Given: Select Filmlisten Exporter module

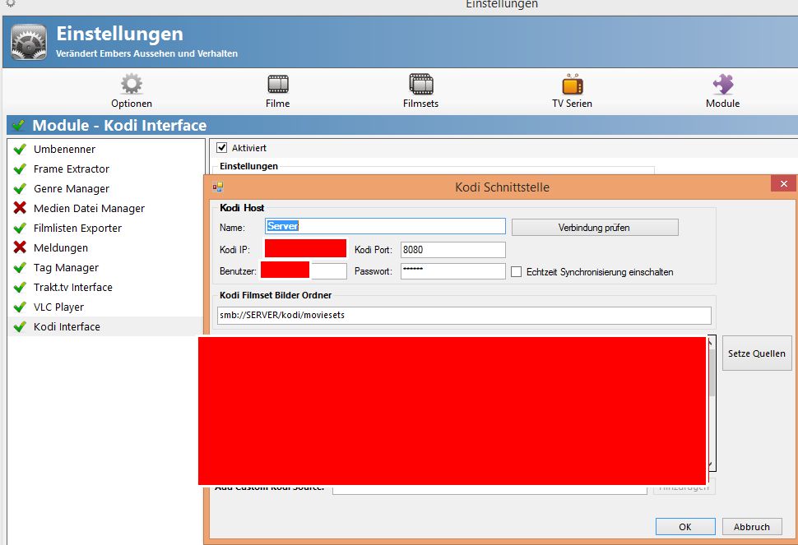Looking at the screenshot, I should (x=105, y=229).
